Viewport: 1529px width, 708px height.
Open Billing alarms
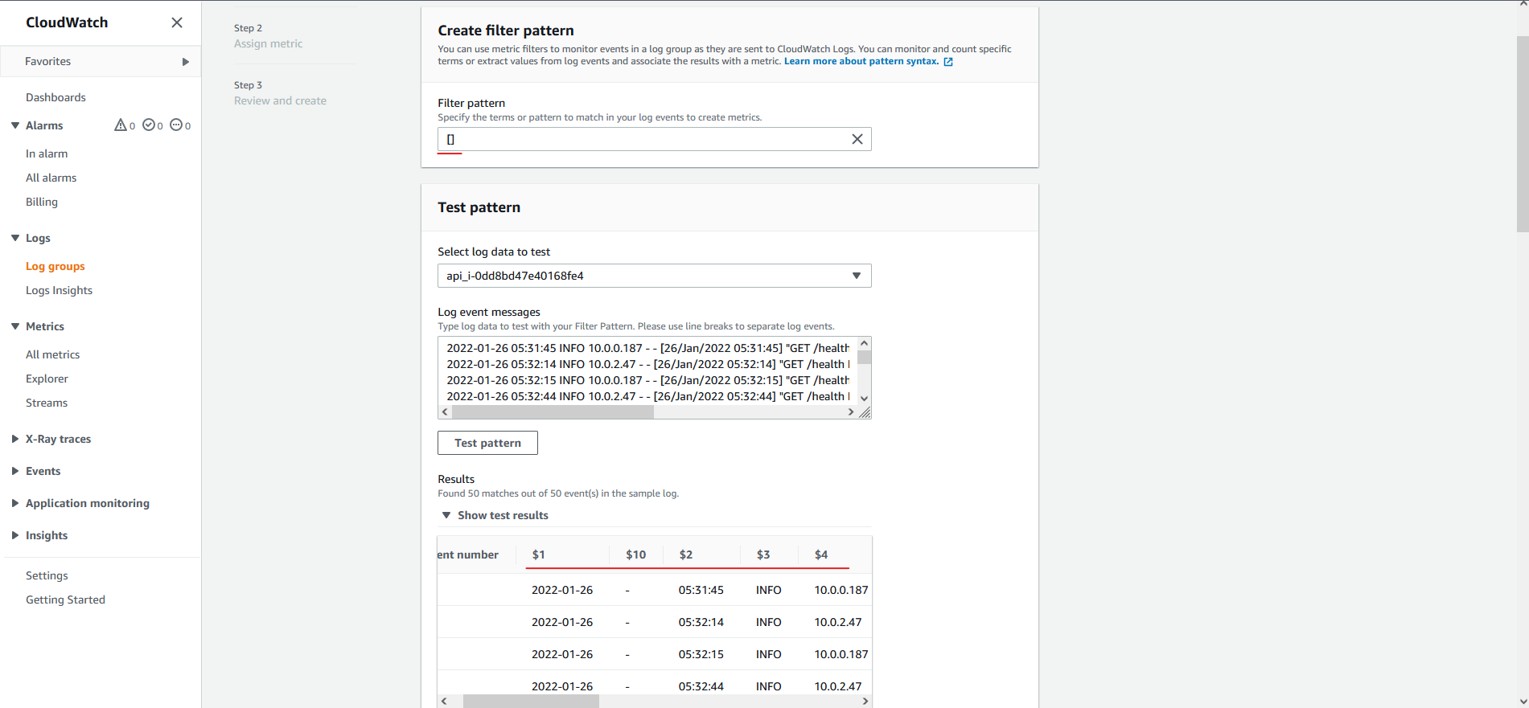tap(42, 202)
